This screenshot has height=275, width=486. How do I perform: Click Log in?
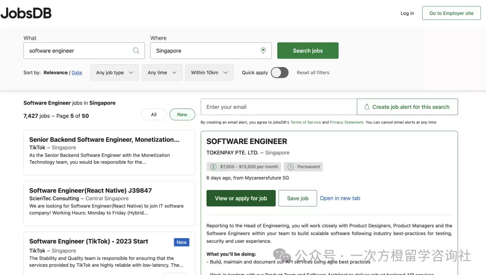tap(407, 14)
